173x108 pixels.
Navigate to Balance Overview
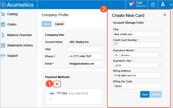pos(19,35)
